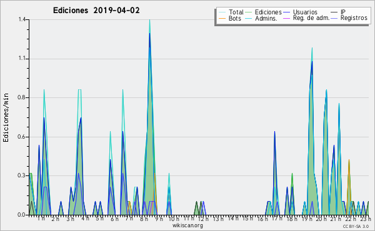
Task: Click the 'wikiscan.org' credit text
Action: [187, 225]
